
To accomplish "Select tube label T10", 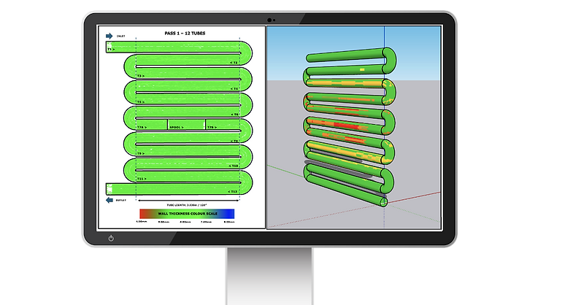I will pyautogui.click(x=234, y=166).
